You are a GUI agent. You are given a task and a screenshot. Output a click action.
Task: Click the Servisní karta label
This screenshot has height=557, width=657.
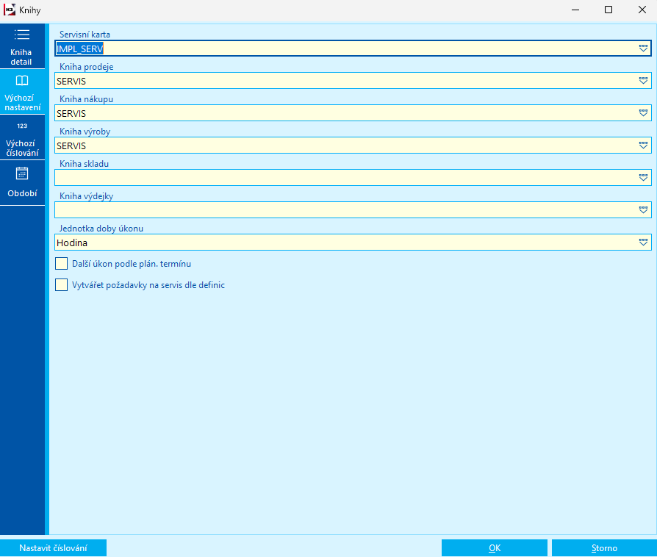(85, 35)
